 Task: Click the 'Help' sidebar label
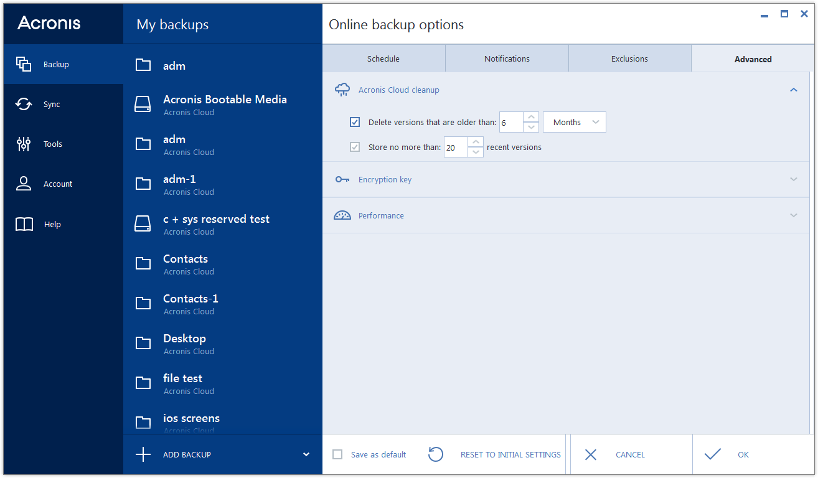click(52, 224)
